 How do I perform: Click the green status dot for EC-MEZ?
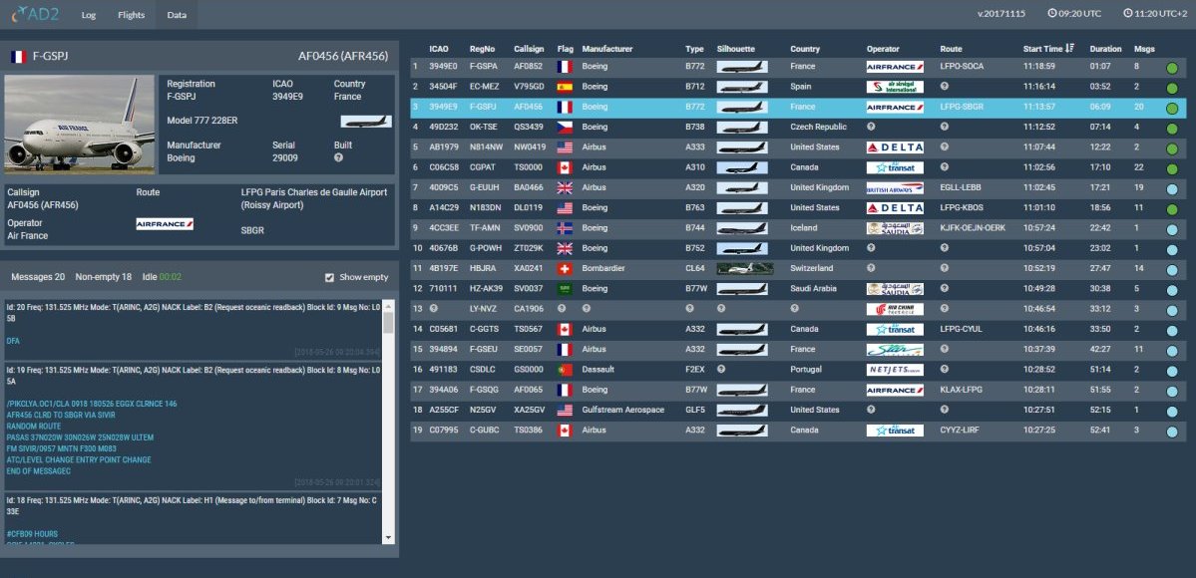[1172, 88]
